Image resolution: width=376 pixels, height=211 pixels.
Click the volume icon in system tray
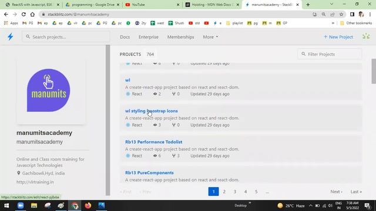330,206
